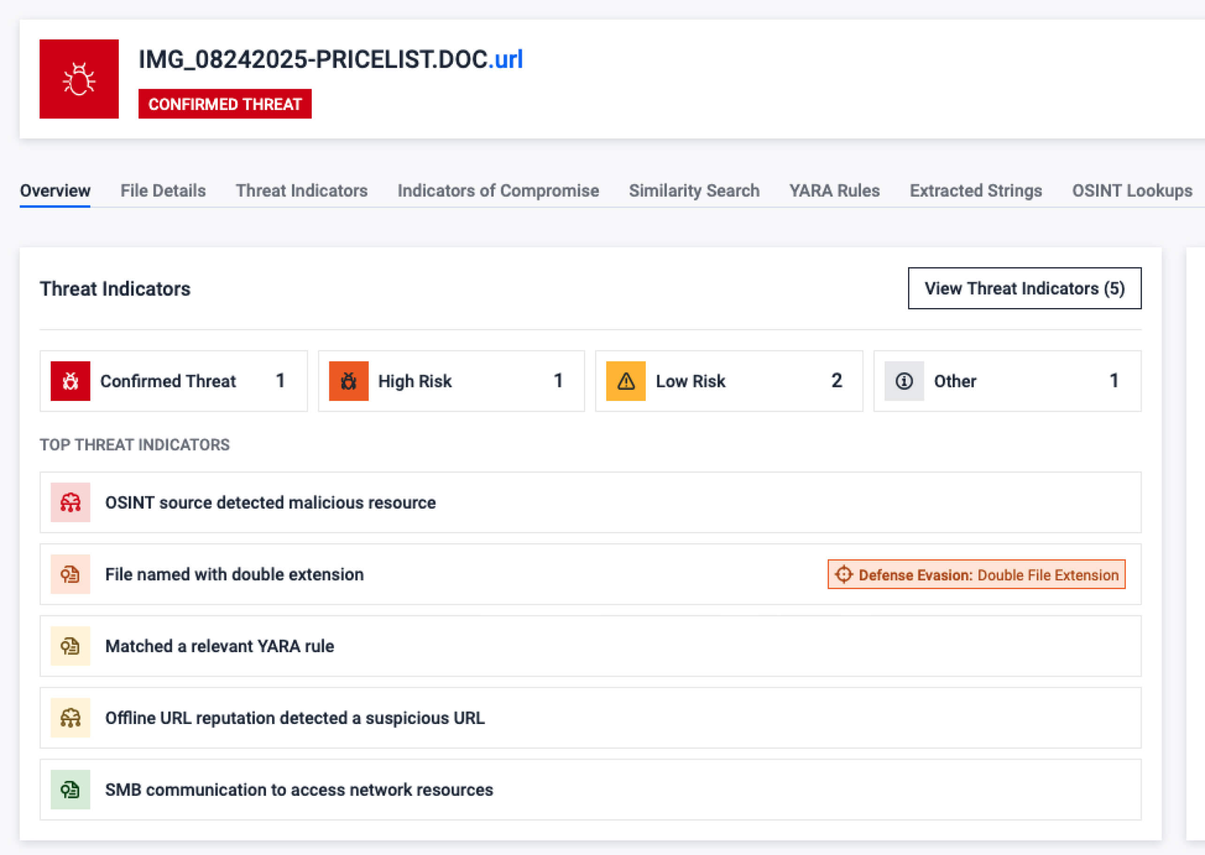The image size is (1205, 855).
Task: Click the red bug threat icon beside filename
Action: (x=79, y=79)
